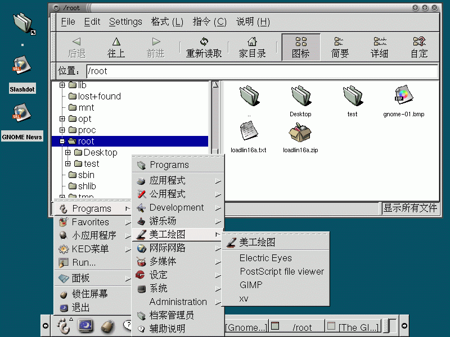Choose 退出 log out entry
The image size is (450, 337).
(92, 307)
